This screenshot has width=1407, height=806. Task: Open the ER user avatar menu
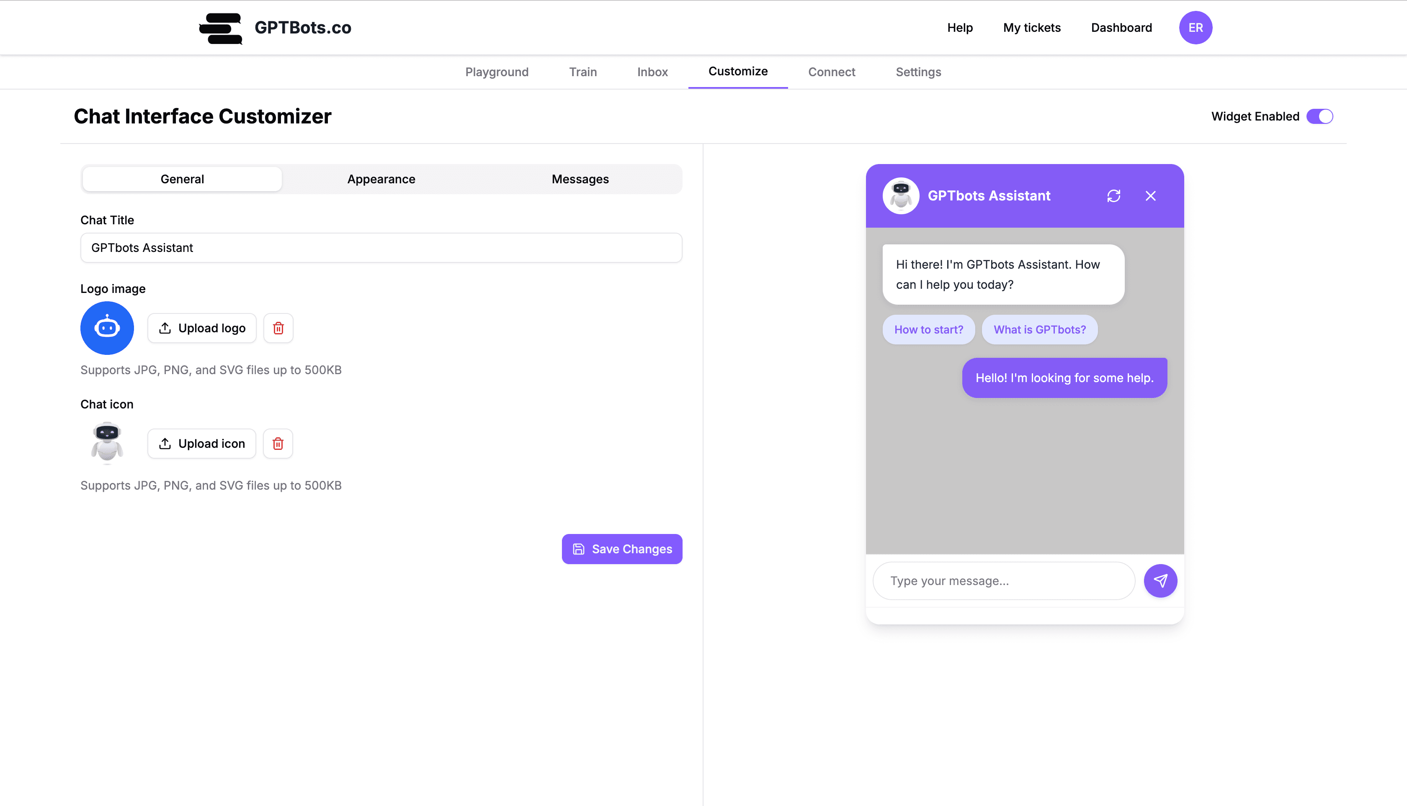1196,28
